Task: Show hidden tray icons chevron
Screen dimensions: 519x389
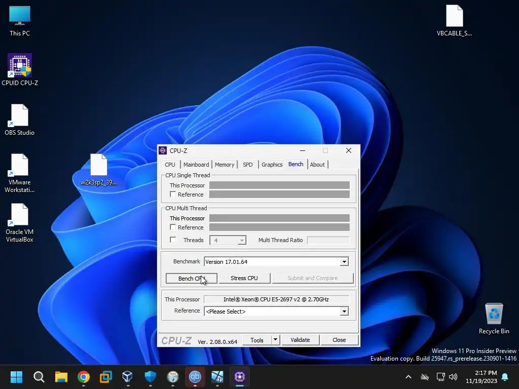Action: point(409,377)
